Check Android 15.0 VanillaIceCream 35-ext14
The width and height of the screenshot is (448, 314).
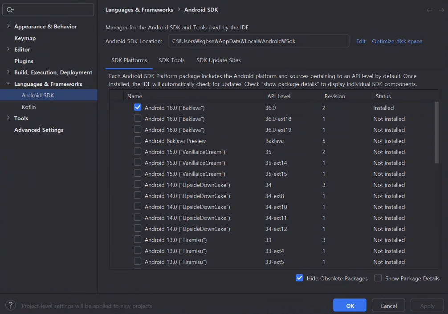click(138, 162)
